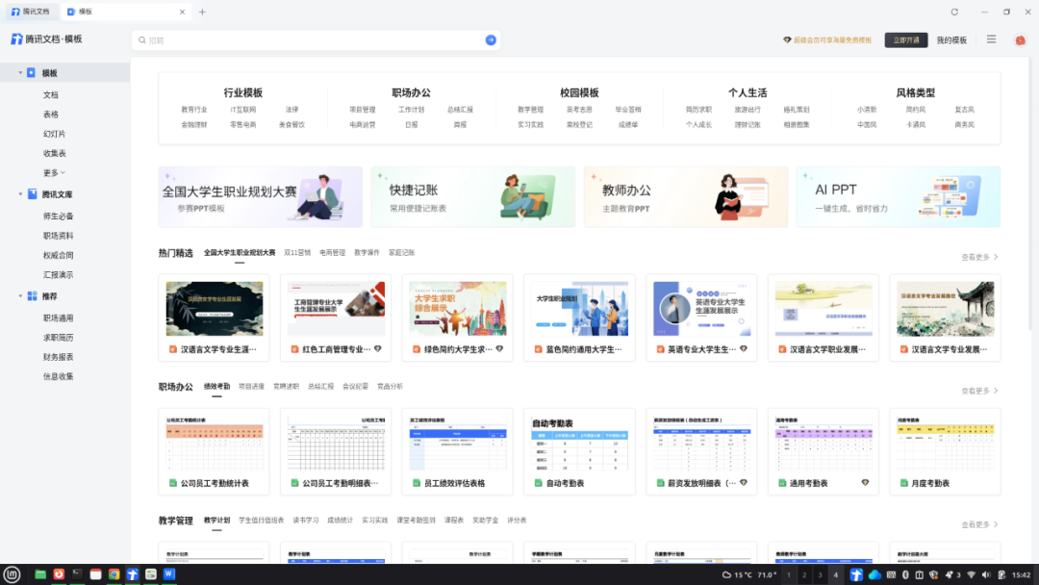Click 查看更多 for 教学管理 section

click(x=979, y=524)
